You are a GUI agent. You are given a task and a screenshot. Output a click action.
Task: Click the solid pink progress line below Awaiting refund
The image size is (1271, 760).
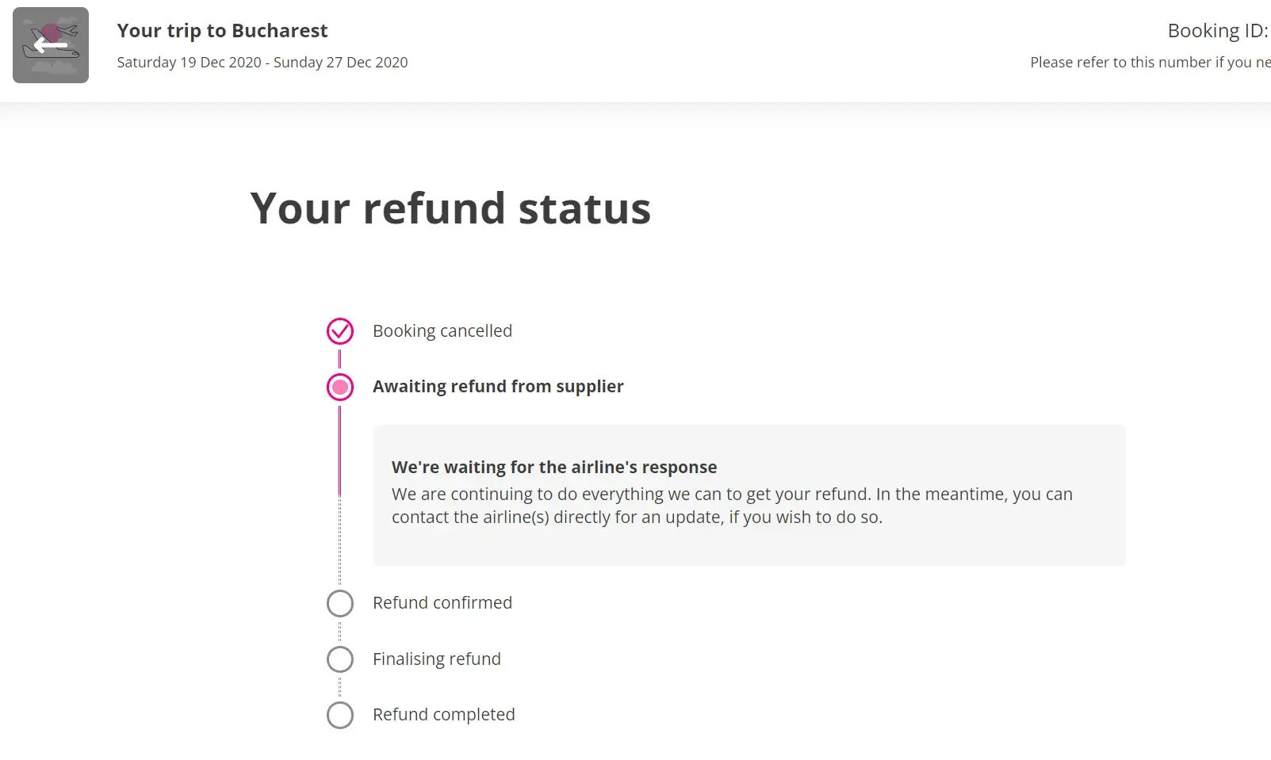point(340,450)
